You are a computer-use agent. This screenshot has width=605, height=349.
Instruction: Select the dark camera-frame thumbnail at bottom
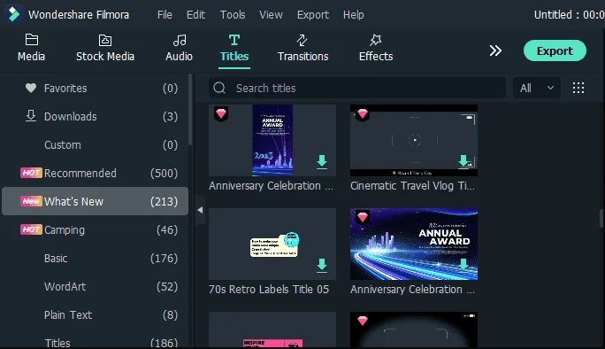(x=414, y=330)
